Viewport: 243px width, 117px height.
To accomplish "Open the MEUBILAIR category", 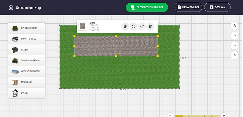I will 26,82.
